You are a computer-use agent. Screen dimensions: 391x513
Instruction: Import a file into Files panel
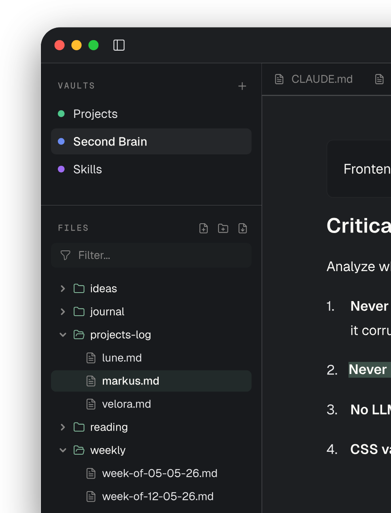point(242,228)
